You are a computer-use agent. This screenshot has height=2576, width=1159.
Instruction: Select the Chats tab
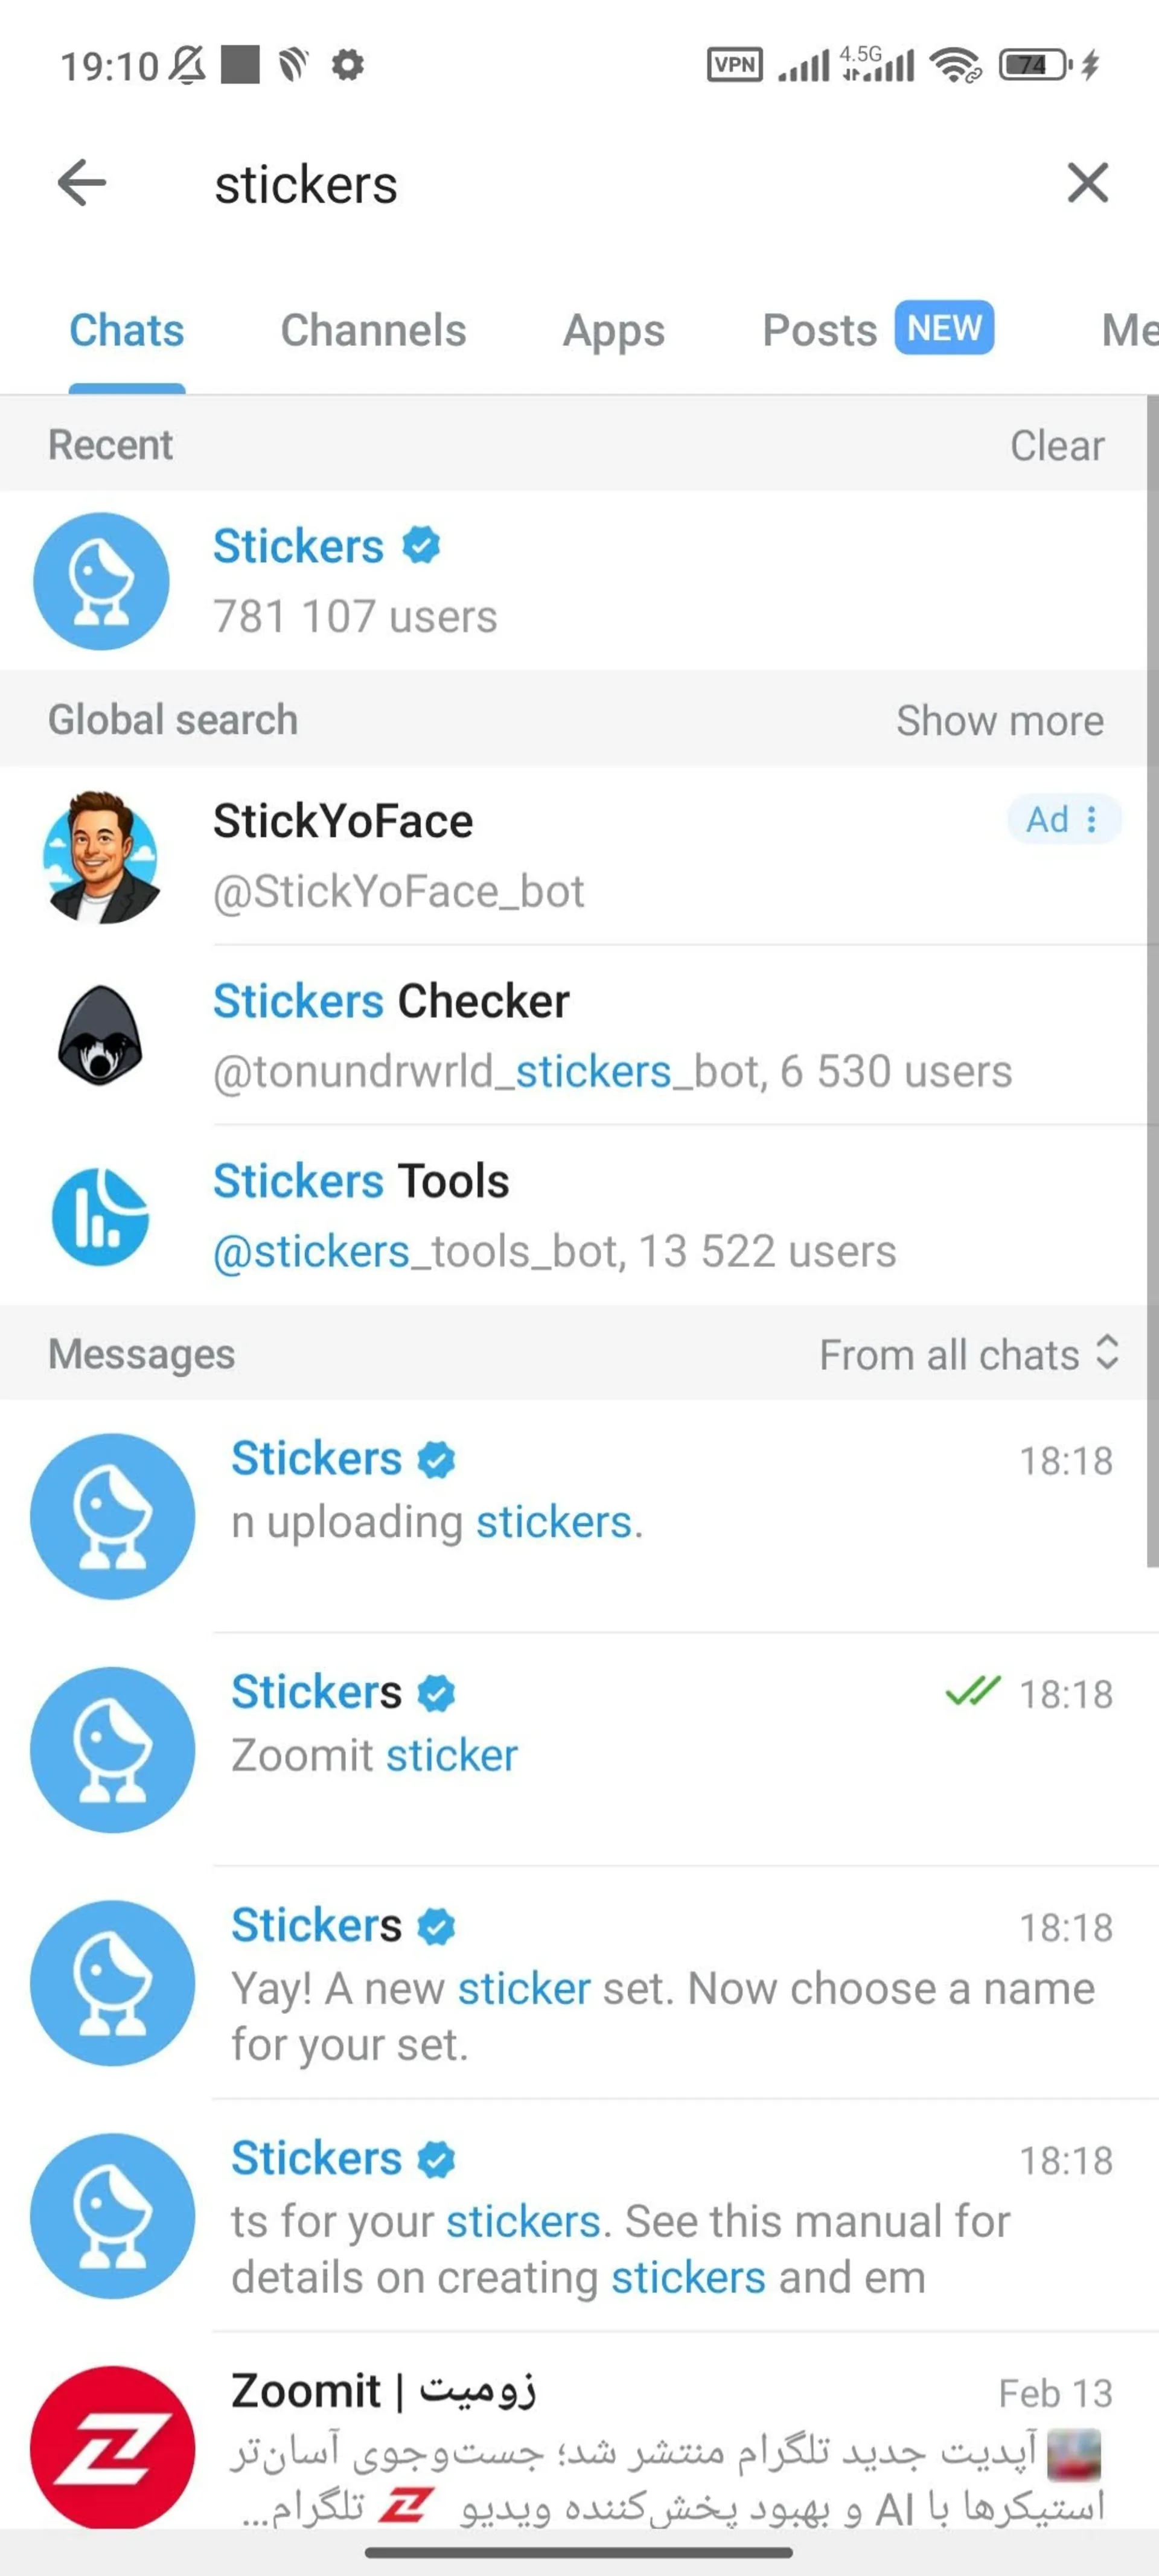point(127,330)
